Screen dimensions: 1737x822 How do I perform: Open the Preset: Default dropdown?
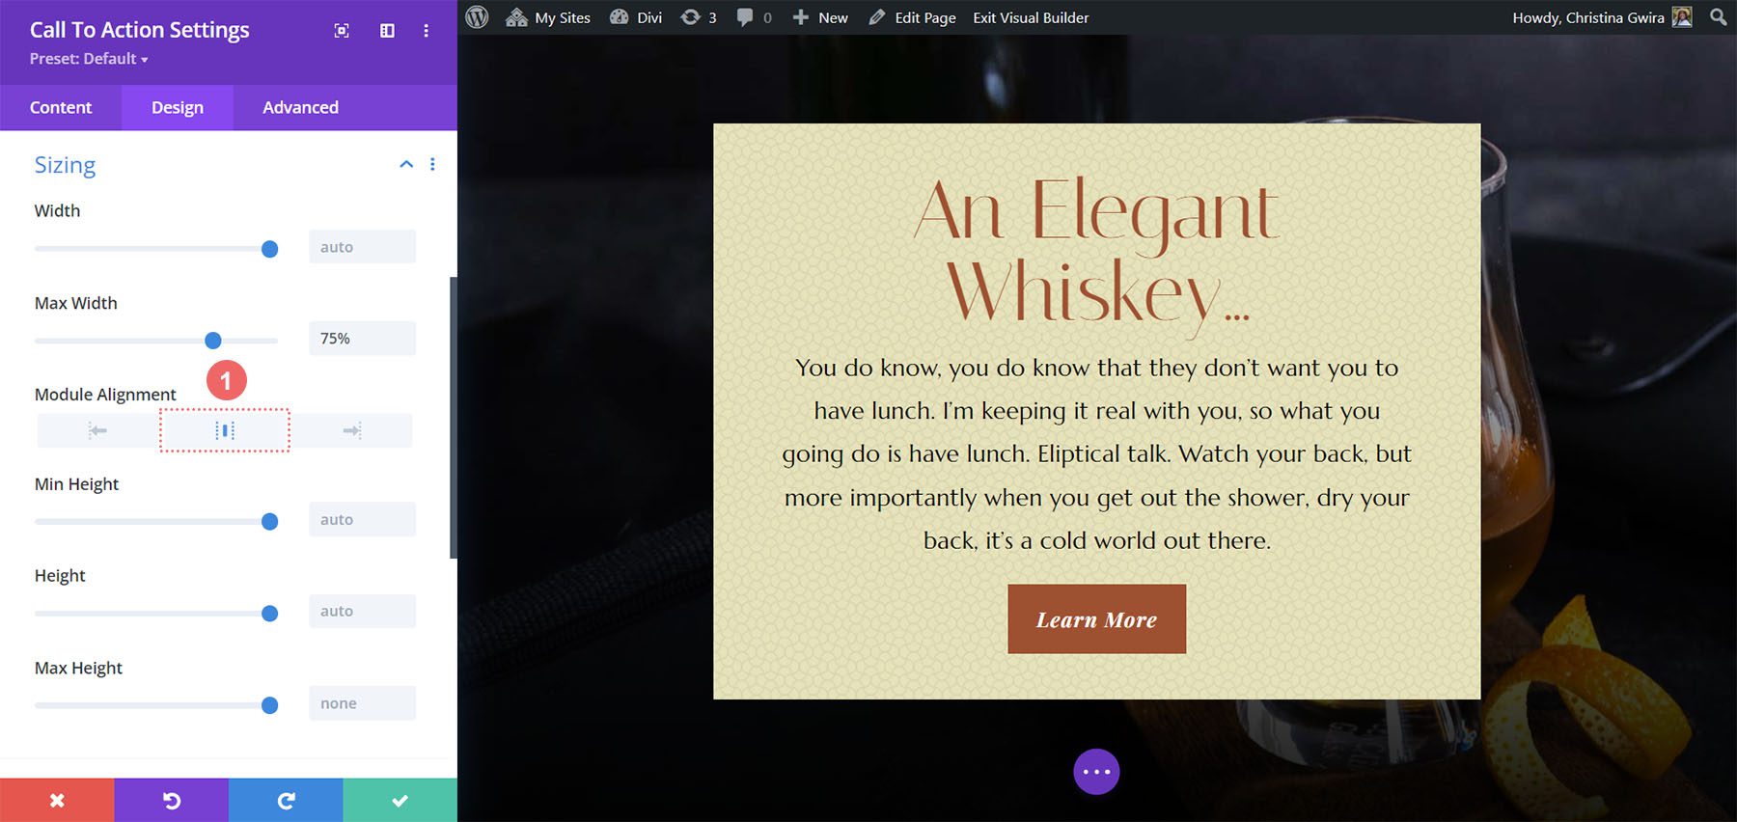(x=89, y=59)
